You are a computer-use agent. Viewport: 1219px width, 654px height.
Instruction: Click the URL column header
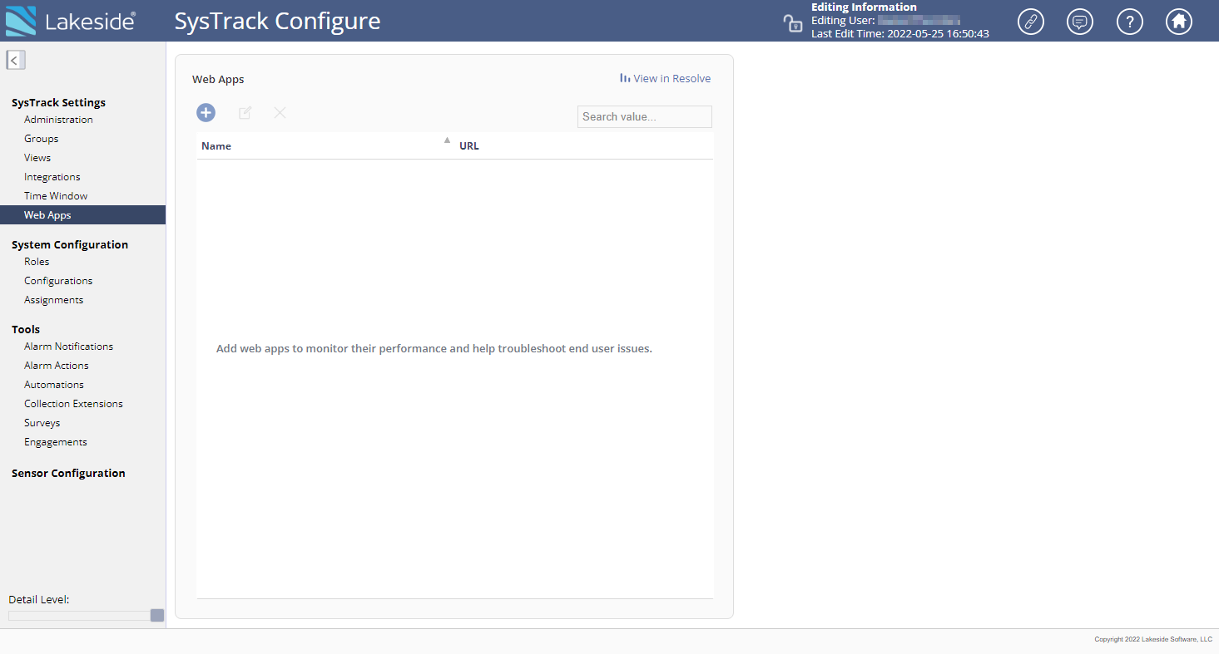coord(469,145)
